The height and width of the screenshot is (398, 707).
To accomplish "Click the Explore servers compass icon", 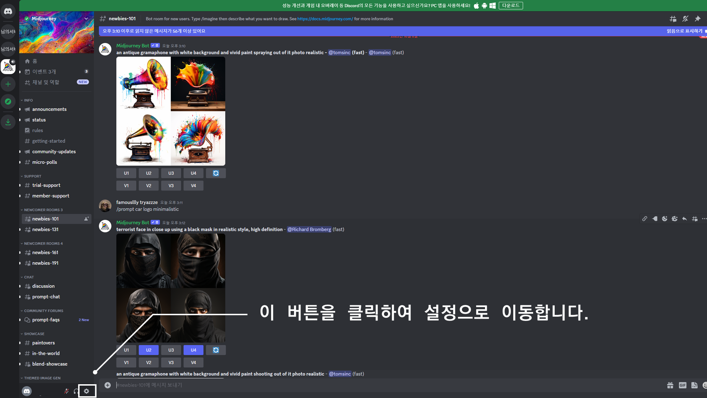I will pos(8,102).
